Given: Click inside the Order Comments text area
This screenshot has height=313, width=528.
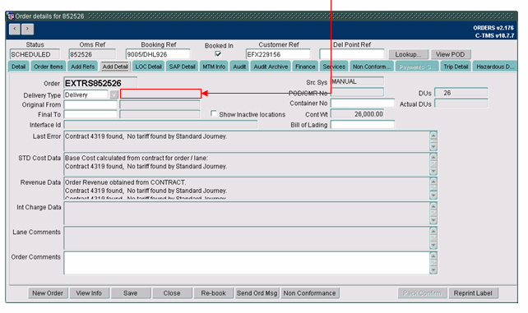Looking at the screenshot, I should coord(247,263).
